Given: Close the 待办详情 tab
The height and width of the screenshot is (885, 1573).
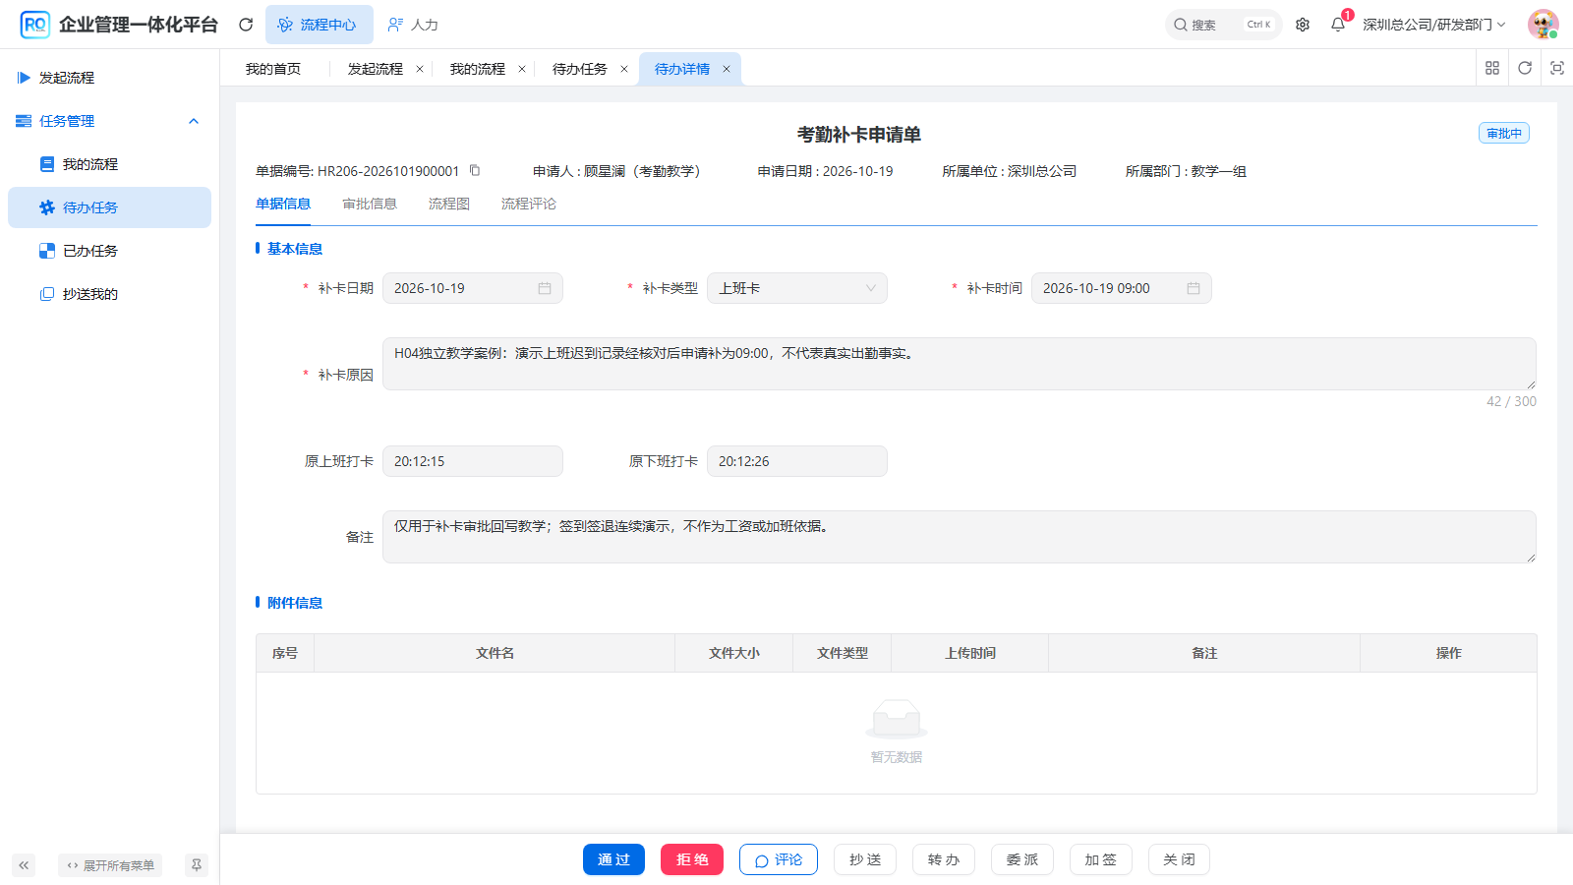Looking at the screenshot, I should pos(727,69).
